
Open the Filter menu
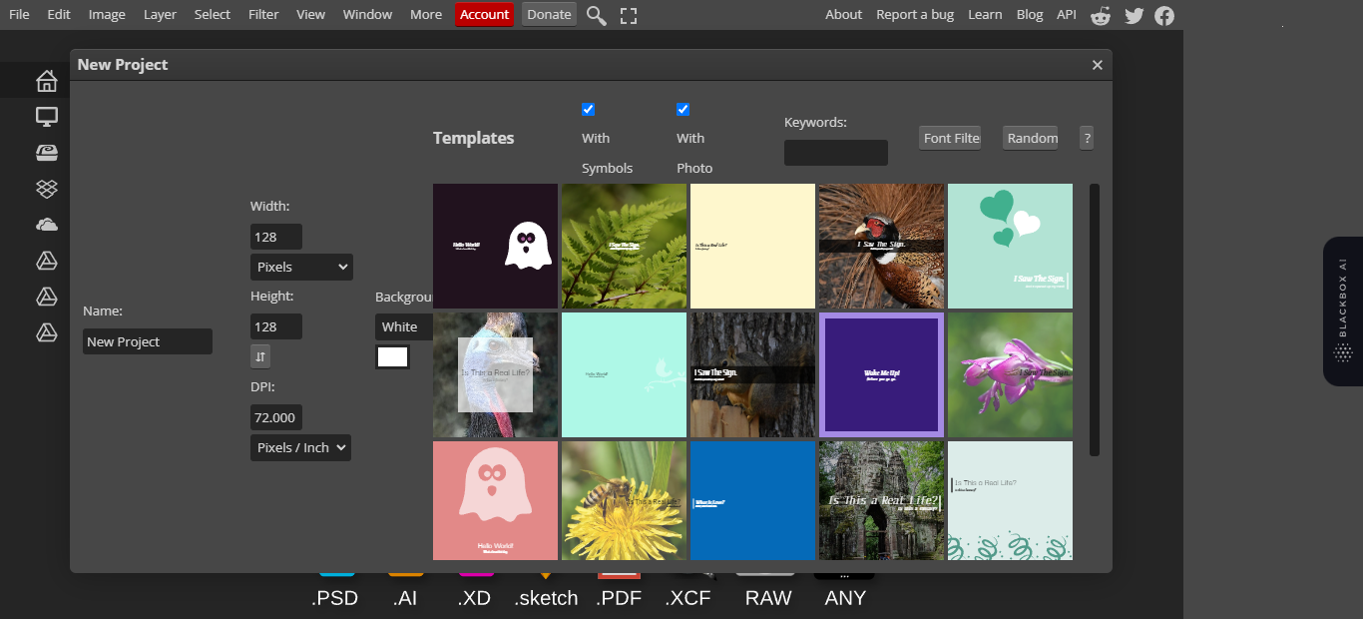click(x=262, y=14)
